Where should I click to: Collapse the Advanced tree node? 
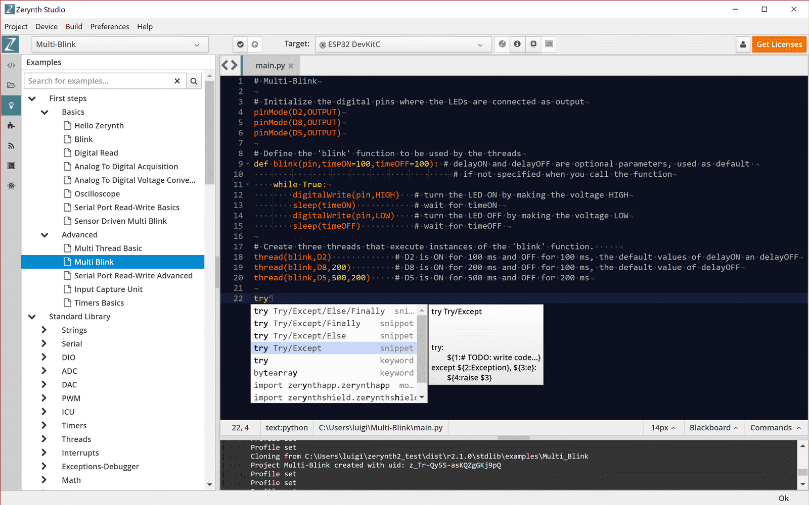tap(44, 235)
